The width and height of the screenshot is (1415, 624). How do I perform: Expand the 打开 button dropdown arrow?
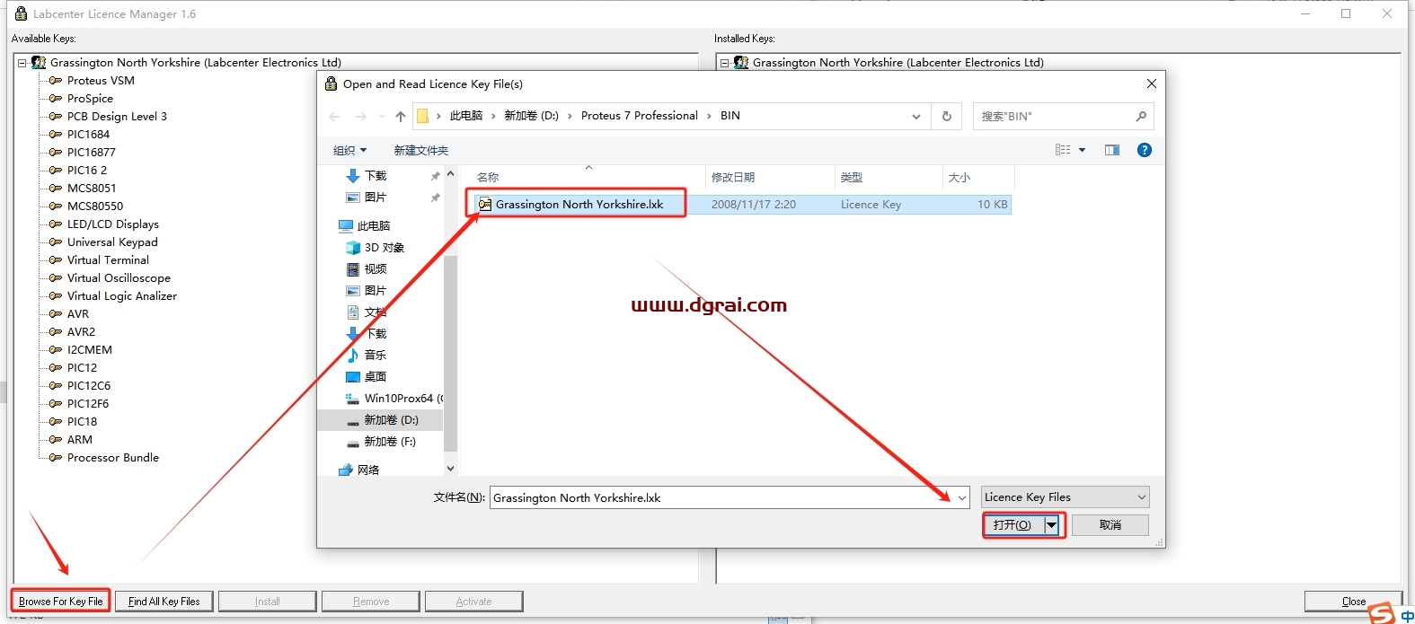[x=1052, y=525]
